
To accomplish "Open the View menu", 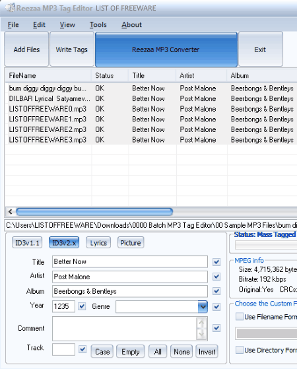I will [x=67, y=24].
